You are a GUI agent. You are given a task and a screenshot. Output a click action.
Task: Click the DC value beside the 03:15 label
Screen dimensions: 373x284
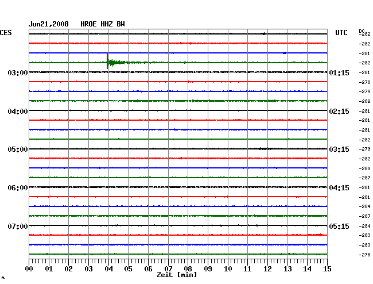point(364,149)
